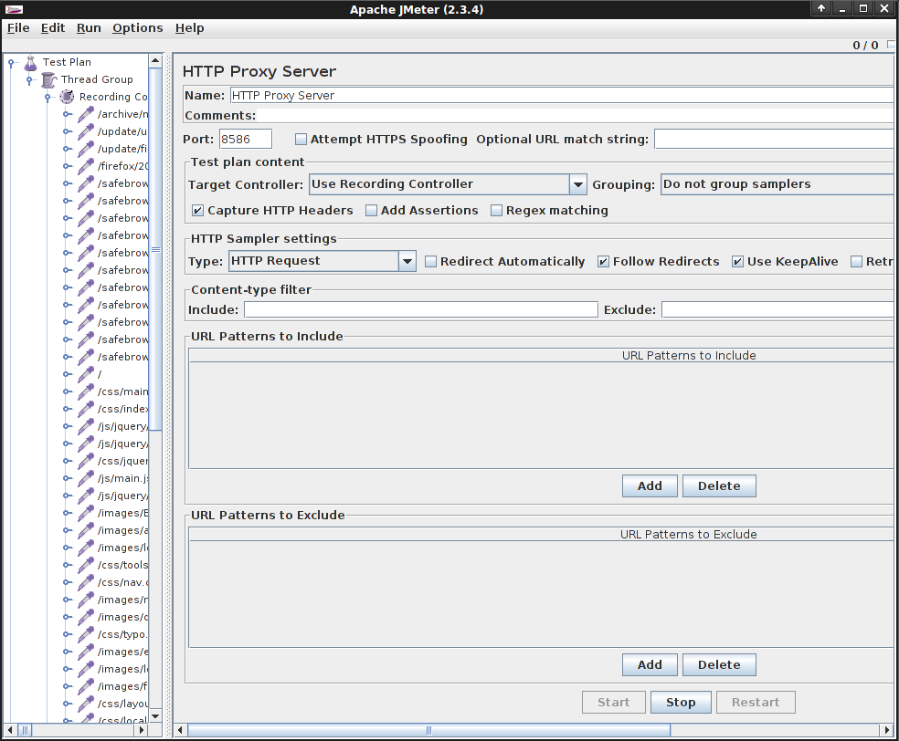Viewport: 899px width, 741px height.
Task: Enable the Regex matching checkbox
Action: [496, 211]
